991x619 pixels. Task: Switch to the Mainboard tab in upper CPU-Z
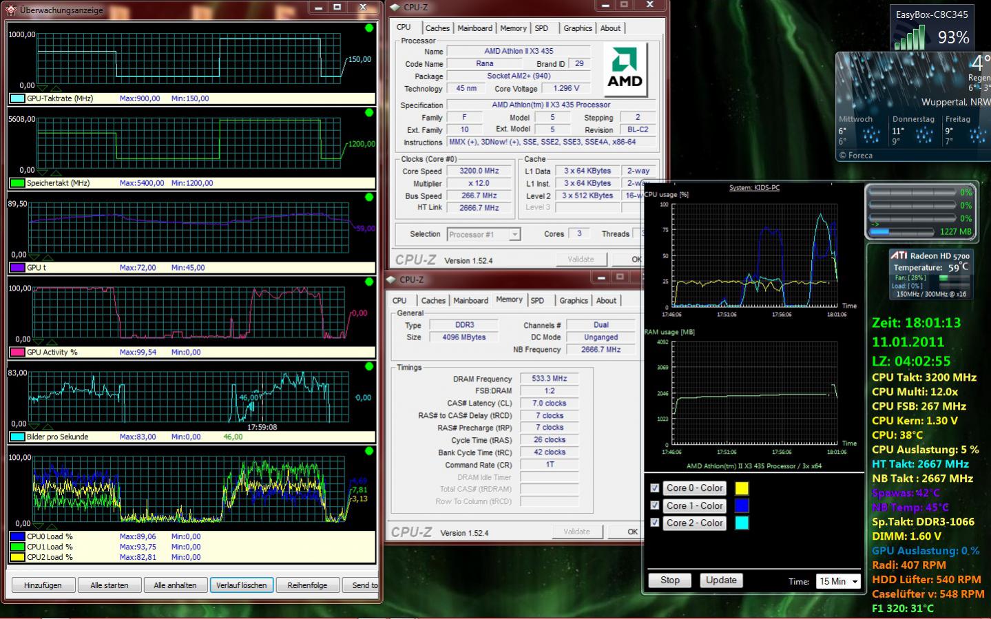(x=475, y=28)
